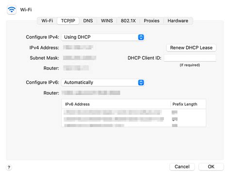Focus the DHCP Client ID field
The image size is (230, 176).
click(190, 58)
